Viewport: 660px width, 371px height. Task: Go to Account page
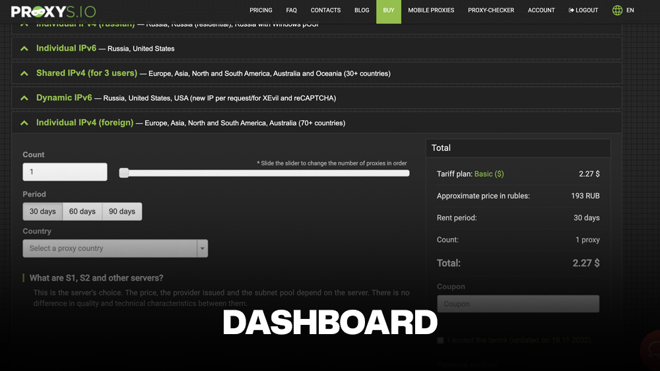pos(541,10)
